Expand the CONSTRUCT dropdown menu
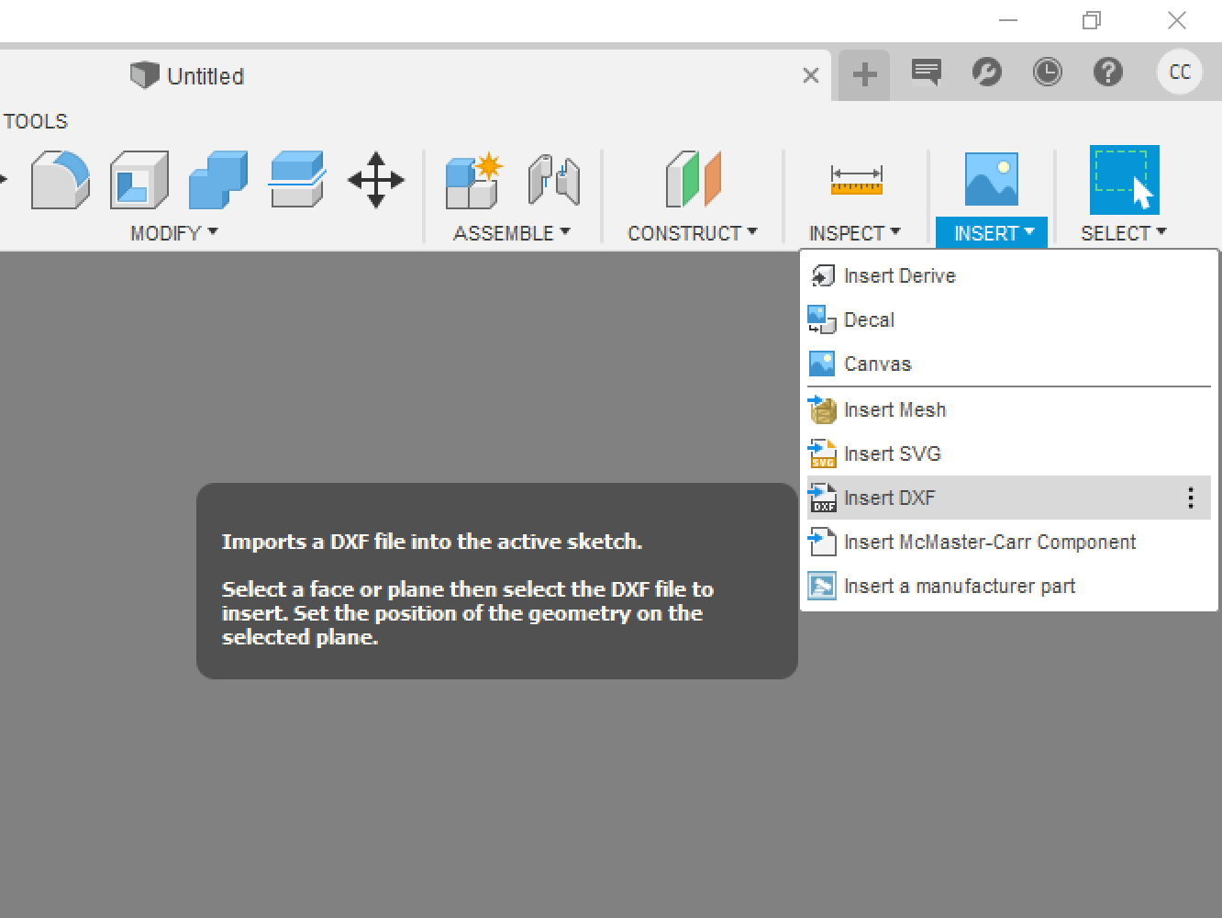 [x=693, y=233]
